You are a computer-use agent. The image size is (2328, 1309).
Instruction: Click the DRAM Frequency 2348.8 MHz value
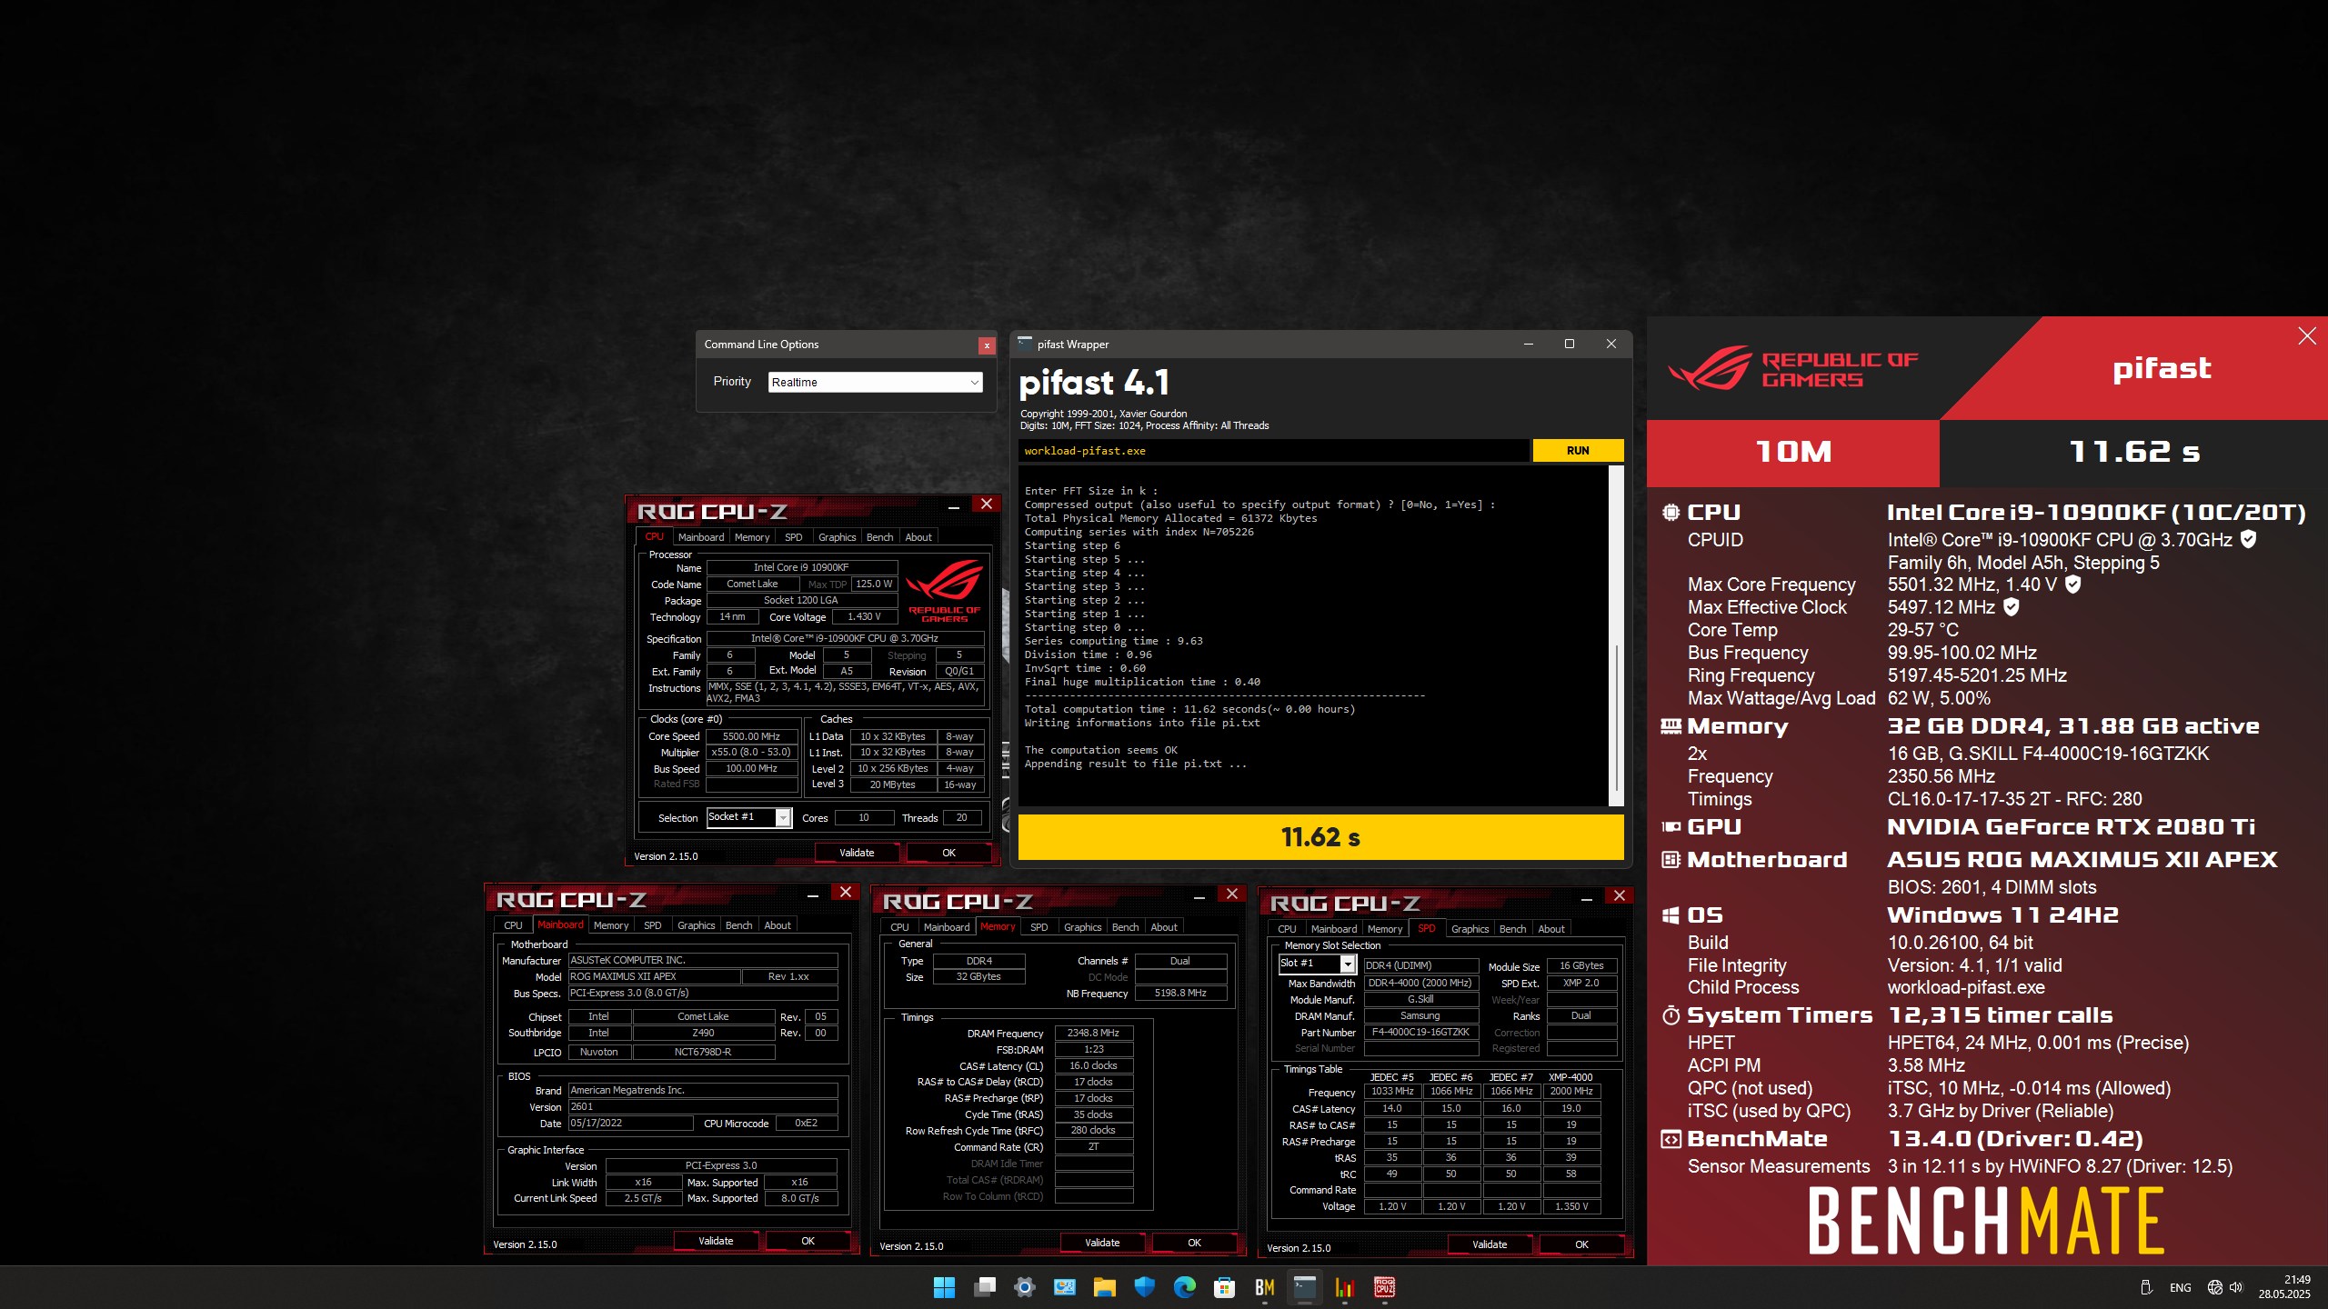pos(1093,1033)
